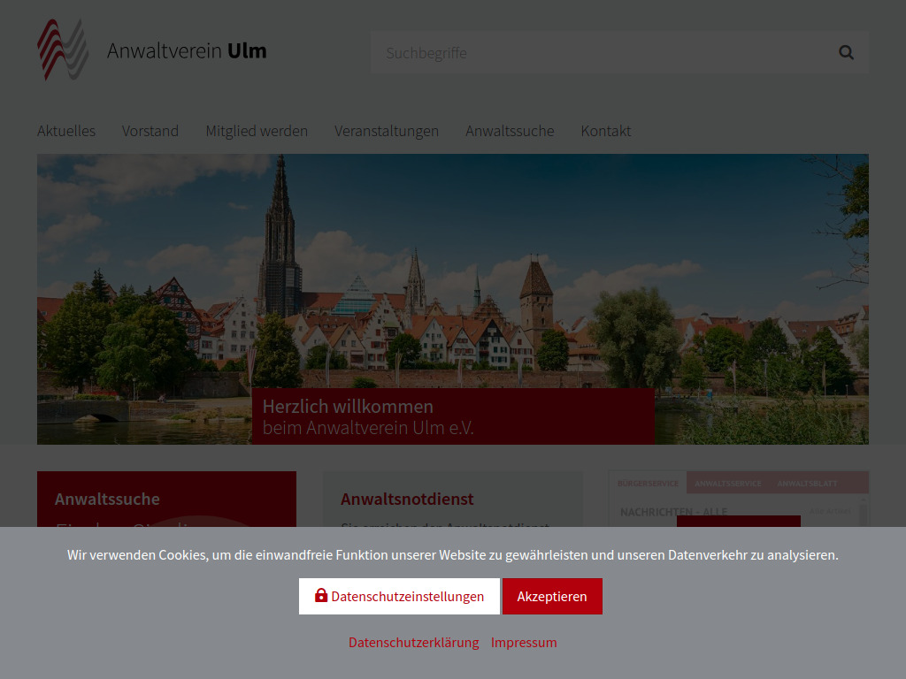Click the Anwaltssuche red card heading
This screenshot has height=679, width=906.
pyautogui.click(x=107, y=499)
